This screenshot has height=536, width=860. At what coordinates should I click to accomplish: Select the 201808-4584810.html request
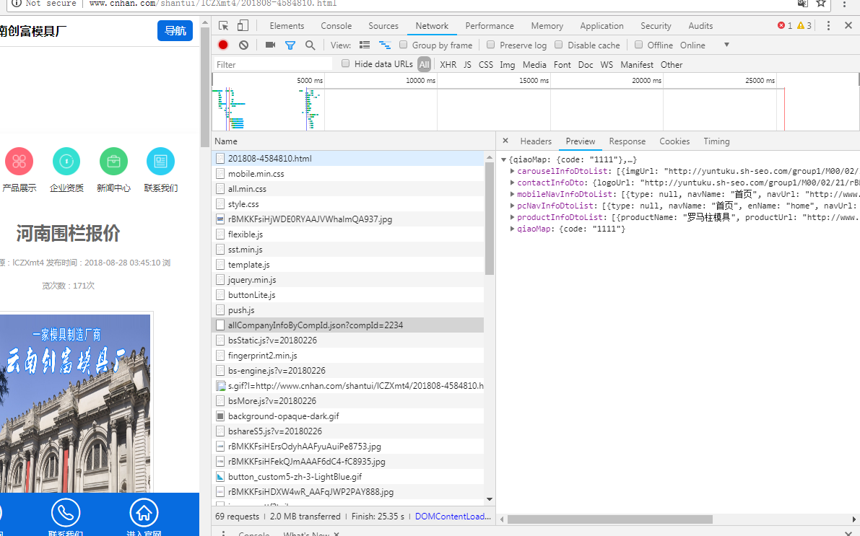coord(348,159)
